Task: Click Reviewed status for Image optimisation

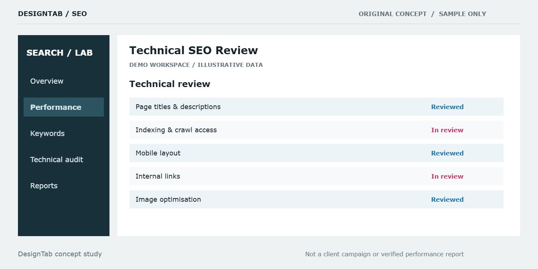Action: [x=447, y=200]
